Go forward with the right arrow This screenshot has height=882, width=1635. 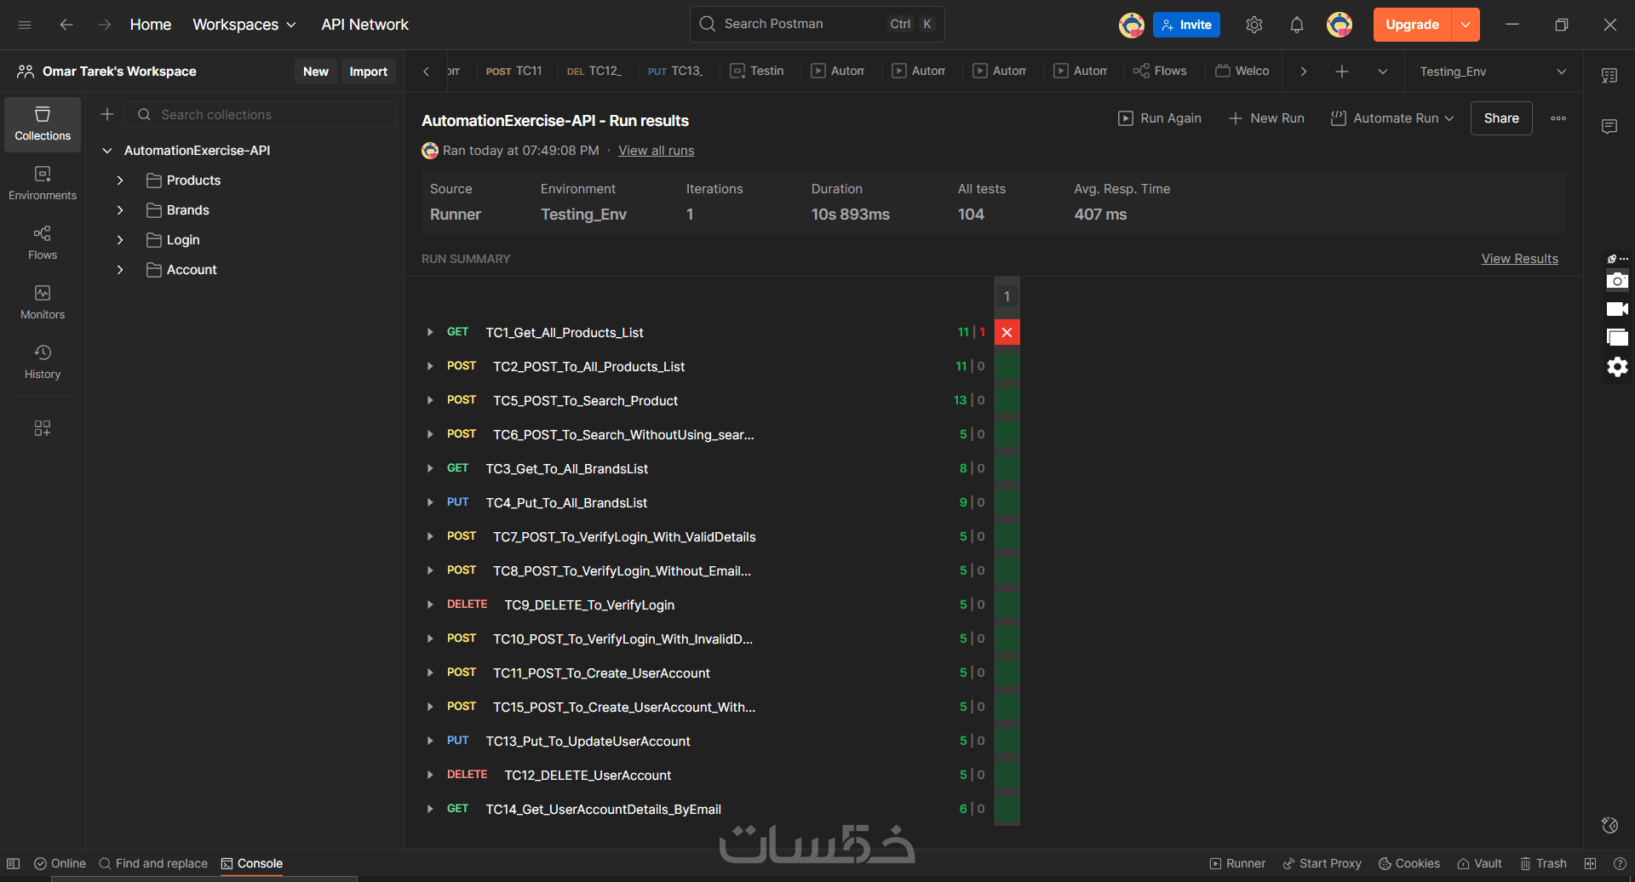[104, 25]
